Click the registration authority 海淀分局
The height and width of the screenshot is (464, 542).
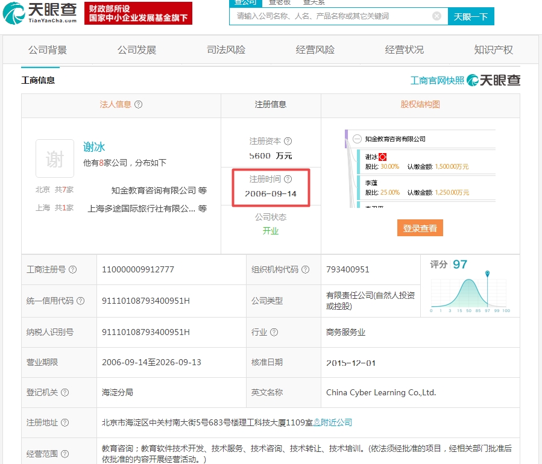[118, 392]
